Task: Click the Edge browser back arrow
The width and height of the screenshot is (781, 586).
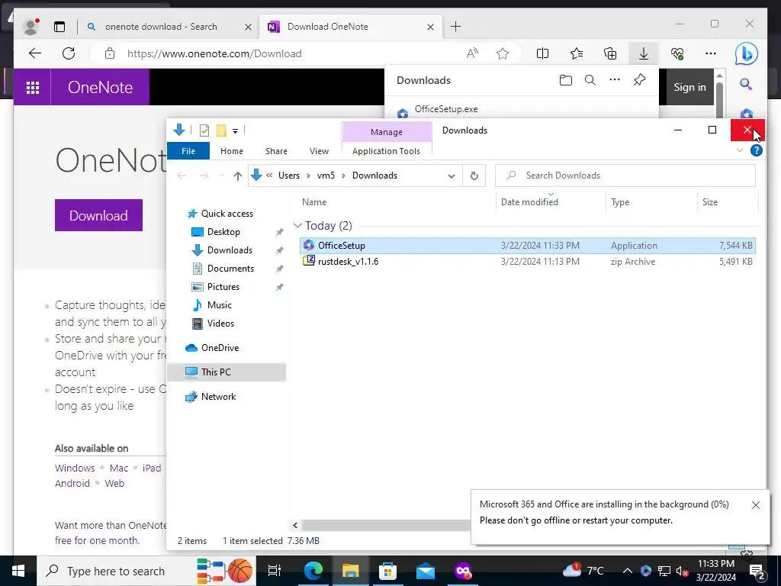Action: coord(35,53)
